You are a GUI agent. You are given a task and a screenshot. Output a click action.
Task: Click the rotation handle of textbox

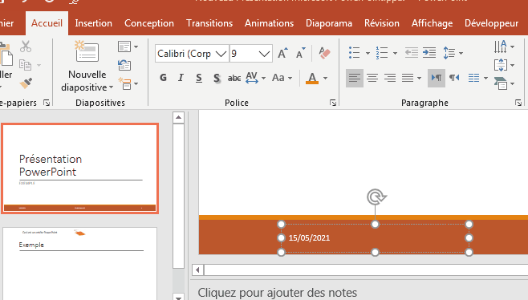click(x=376, y=197)
